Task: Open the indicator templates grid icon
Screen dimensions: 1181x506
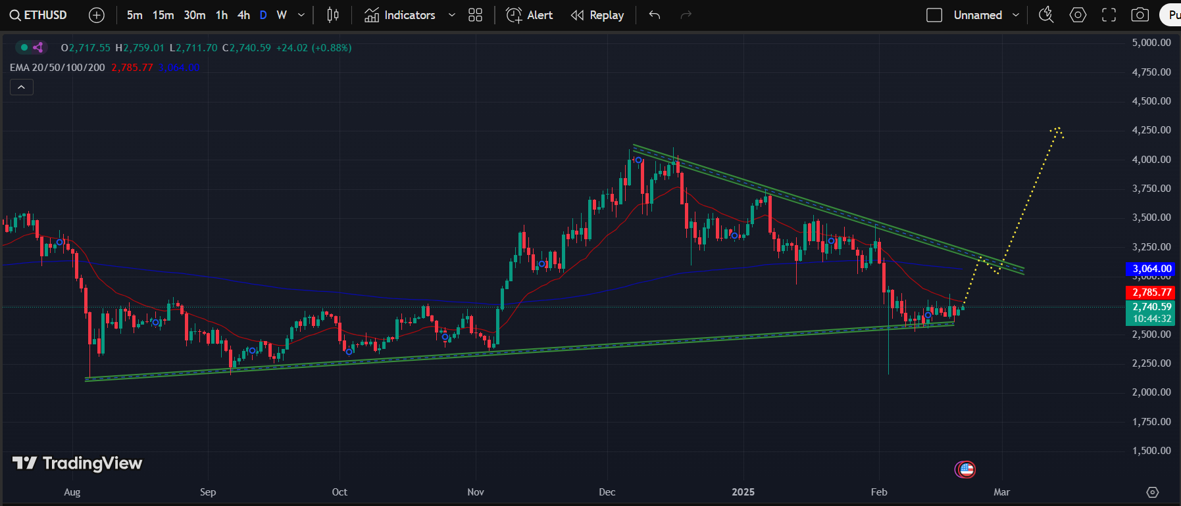Action: (x=475, y=15)
